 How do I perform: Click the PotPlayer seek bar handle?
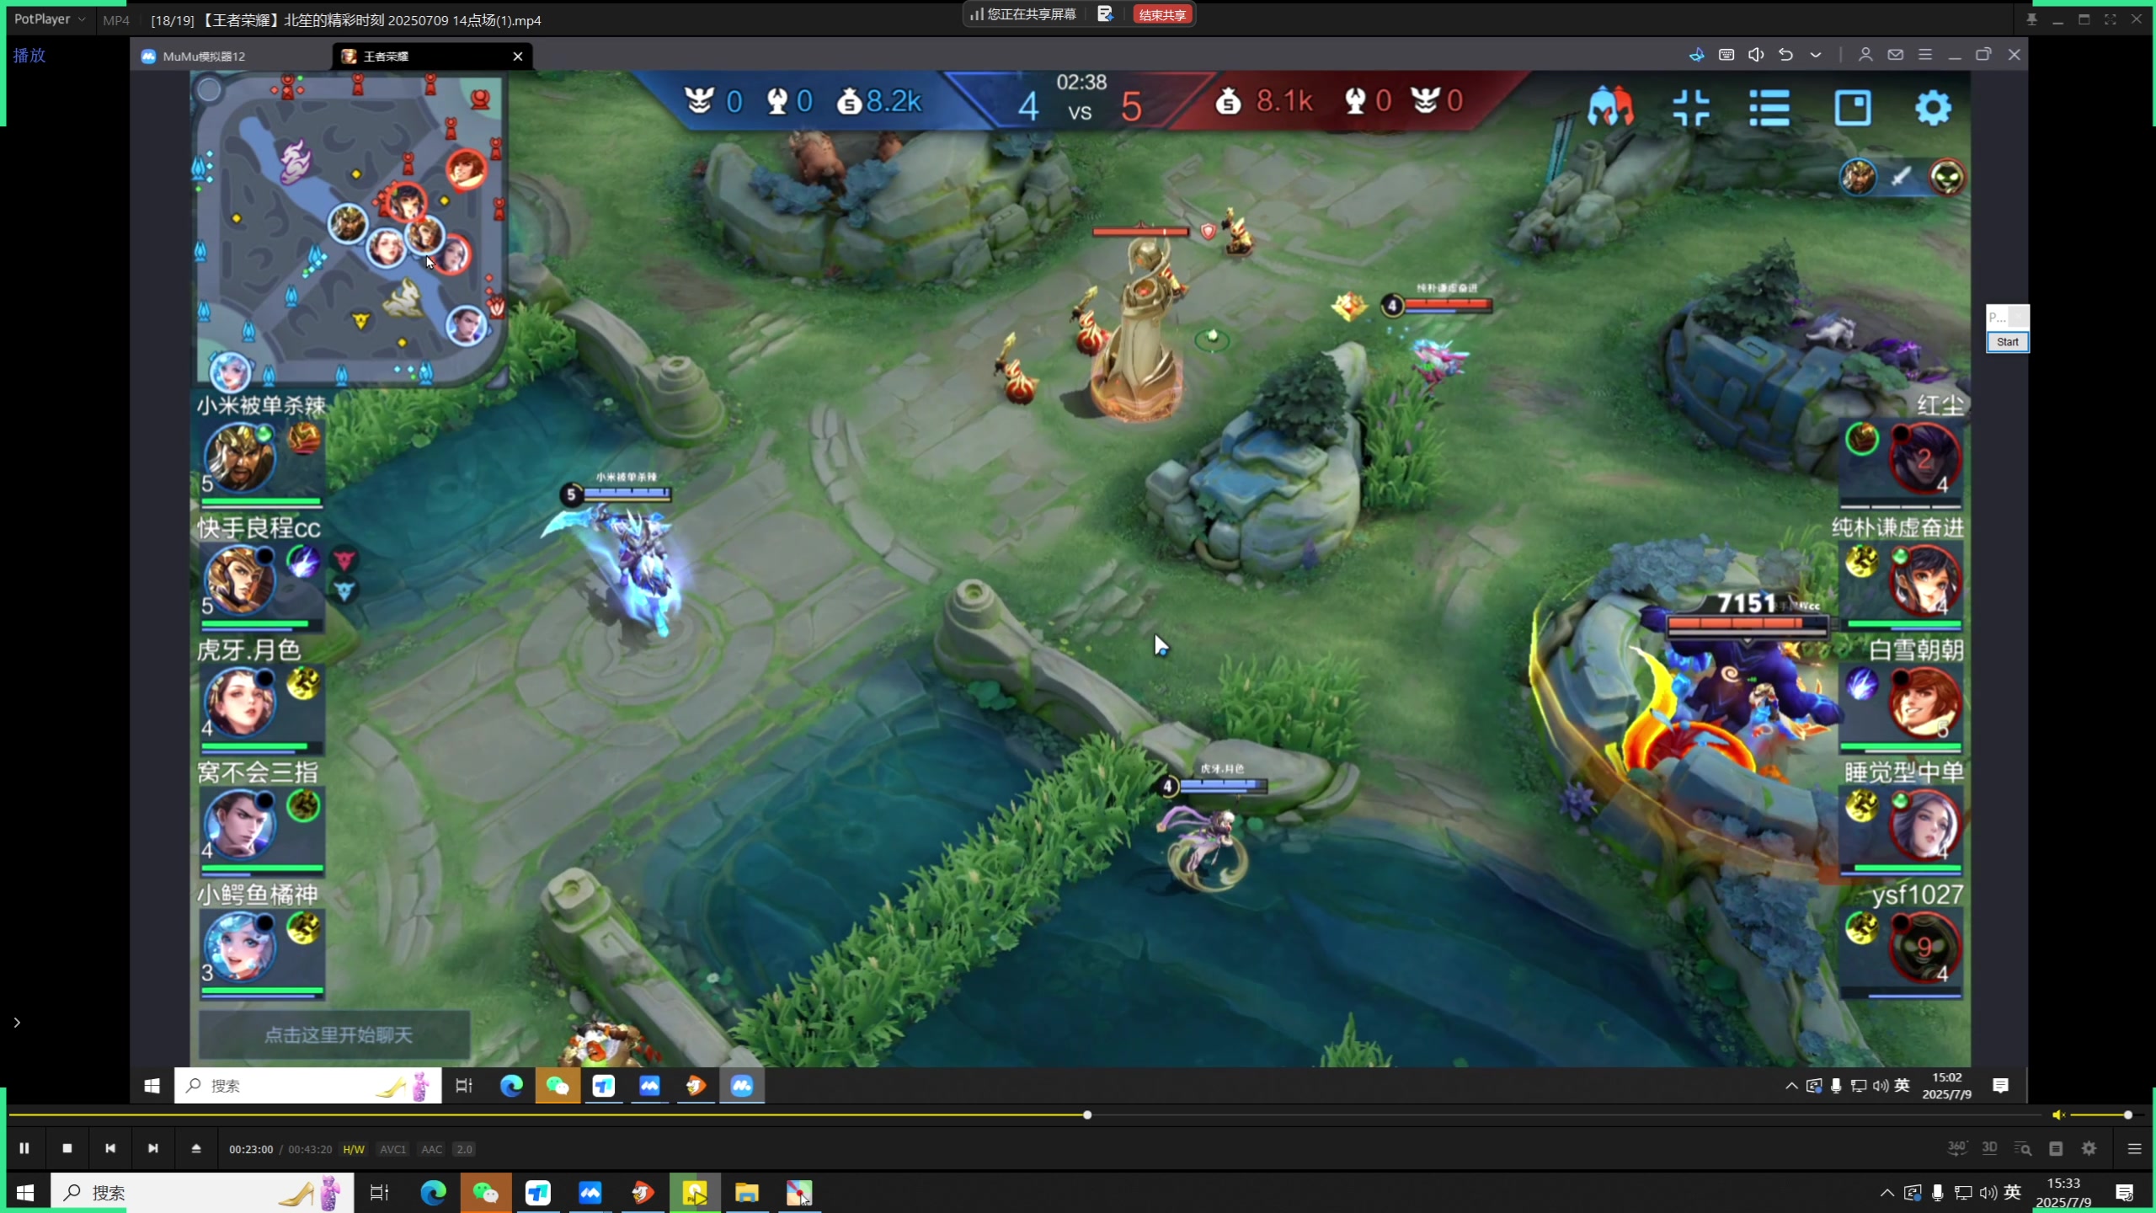[x=1087, y=1114]
